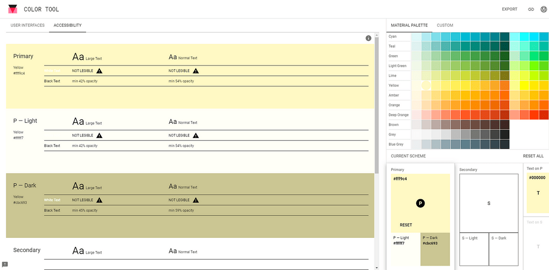Choose the lightest Light Green swatch
The height and width of the screenshot is (270, 549).
point(416,66)
